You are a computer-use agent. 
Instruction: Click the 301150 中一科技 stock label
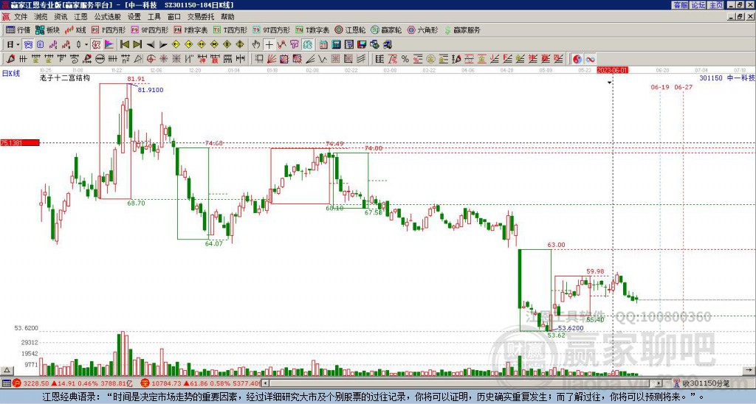click(727, 77)
